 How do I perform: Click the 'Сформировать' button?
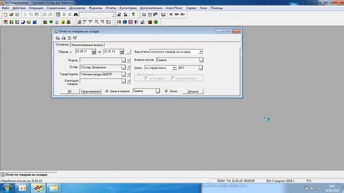tap(91, 91)
